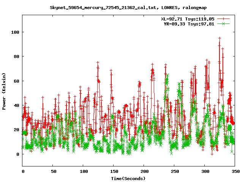243x182 pixels.
Task: Click the x-axis tick label 250
Action: click(x=175, y=171)
